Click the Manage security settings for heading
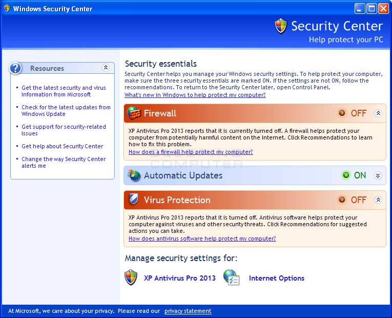The height and width of the screenshot is (318, 392). click(x=181, y=258)
